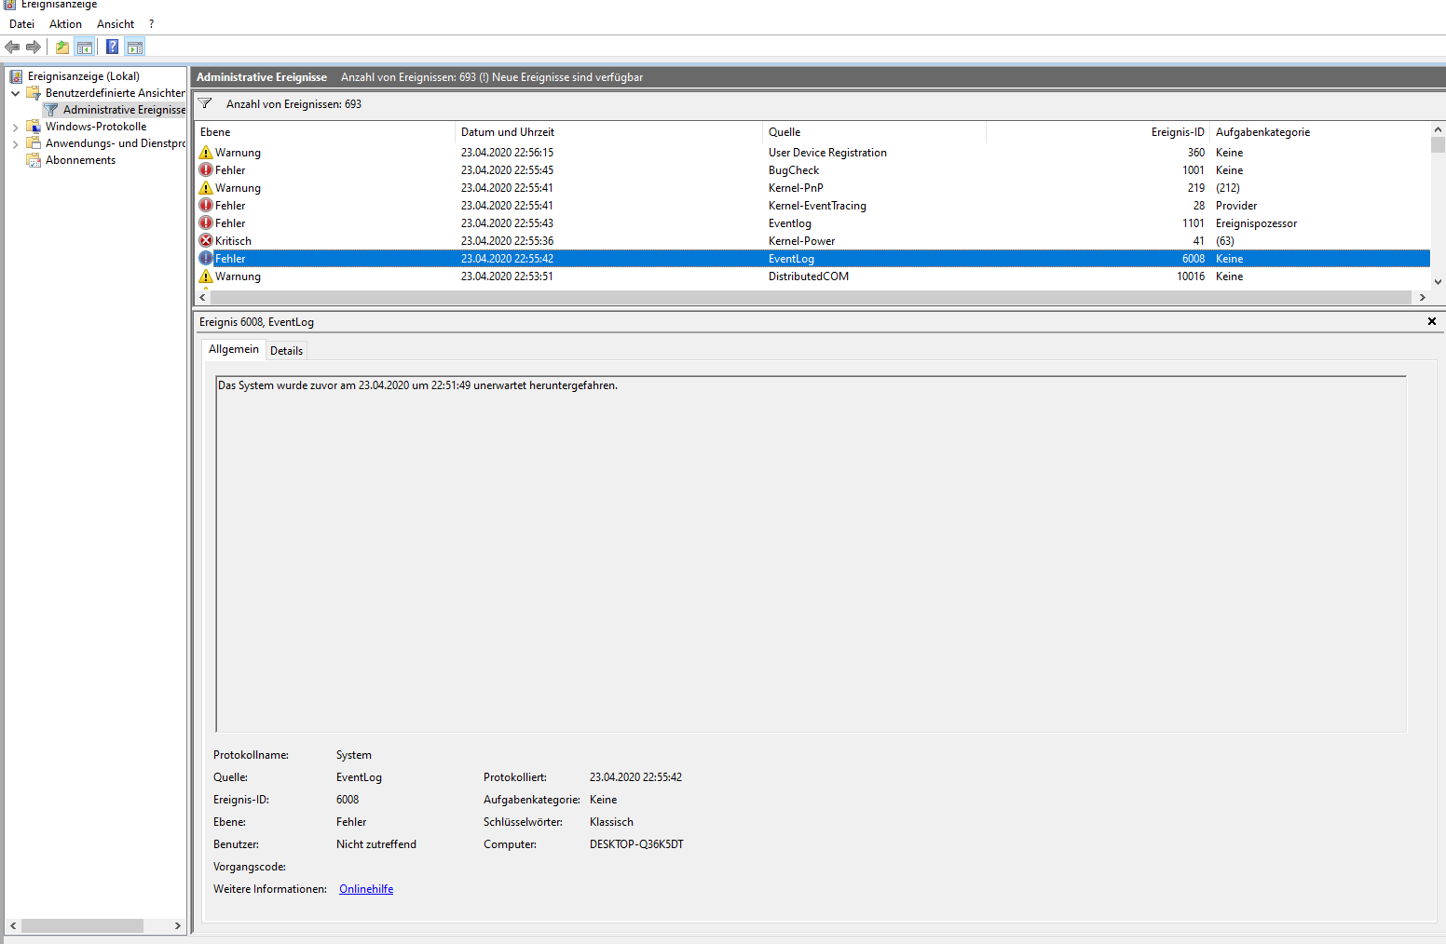Click warning icon of the Kernel-PnP row

pyautogui.click(x=206, y=188)
